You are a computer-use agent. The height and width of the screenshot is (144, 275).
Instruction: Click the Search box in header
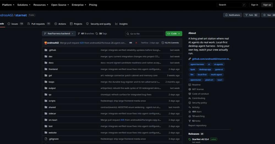pyautogui.click(x=232, y=5)
